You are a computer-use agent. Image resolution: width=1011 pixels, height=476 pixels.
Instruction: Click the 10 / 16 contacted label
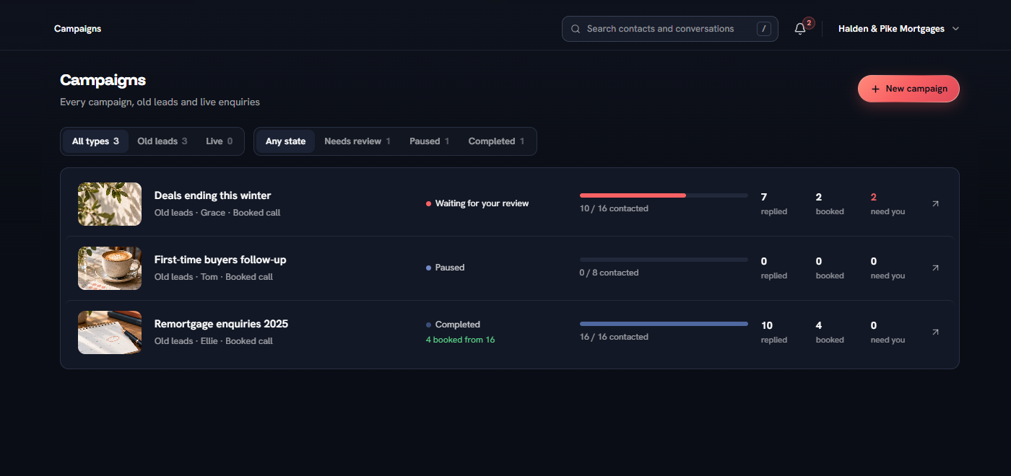click(614, 208)
